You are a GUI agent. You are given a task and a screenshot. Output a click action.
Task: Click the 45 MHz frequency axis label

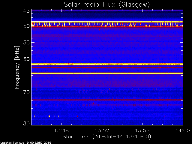(26, 11)
